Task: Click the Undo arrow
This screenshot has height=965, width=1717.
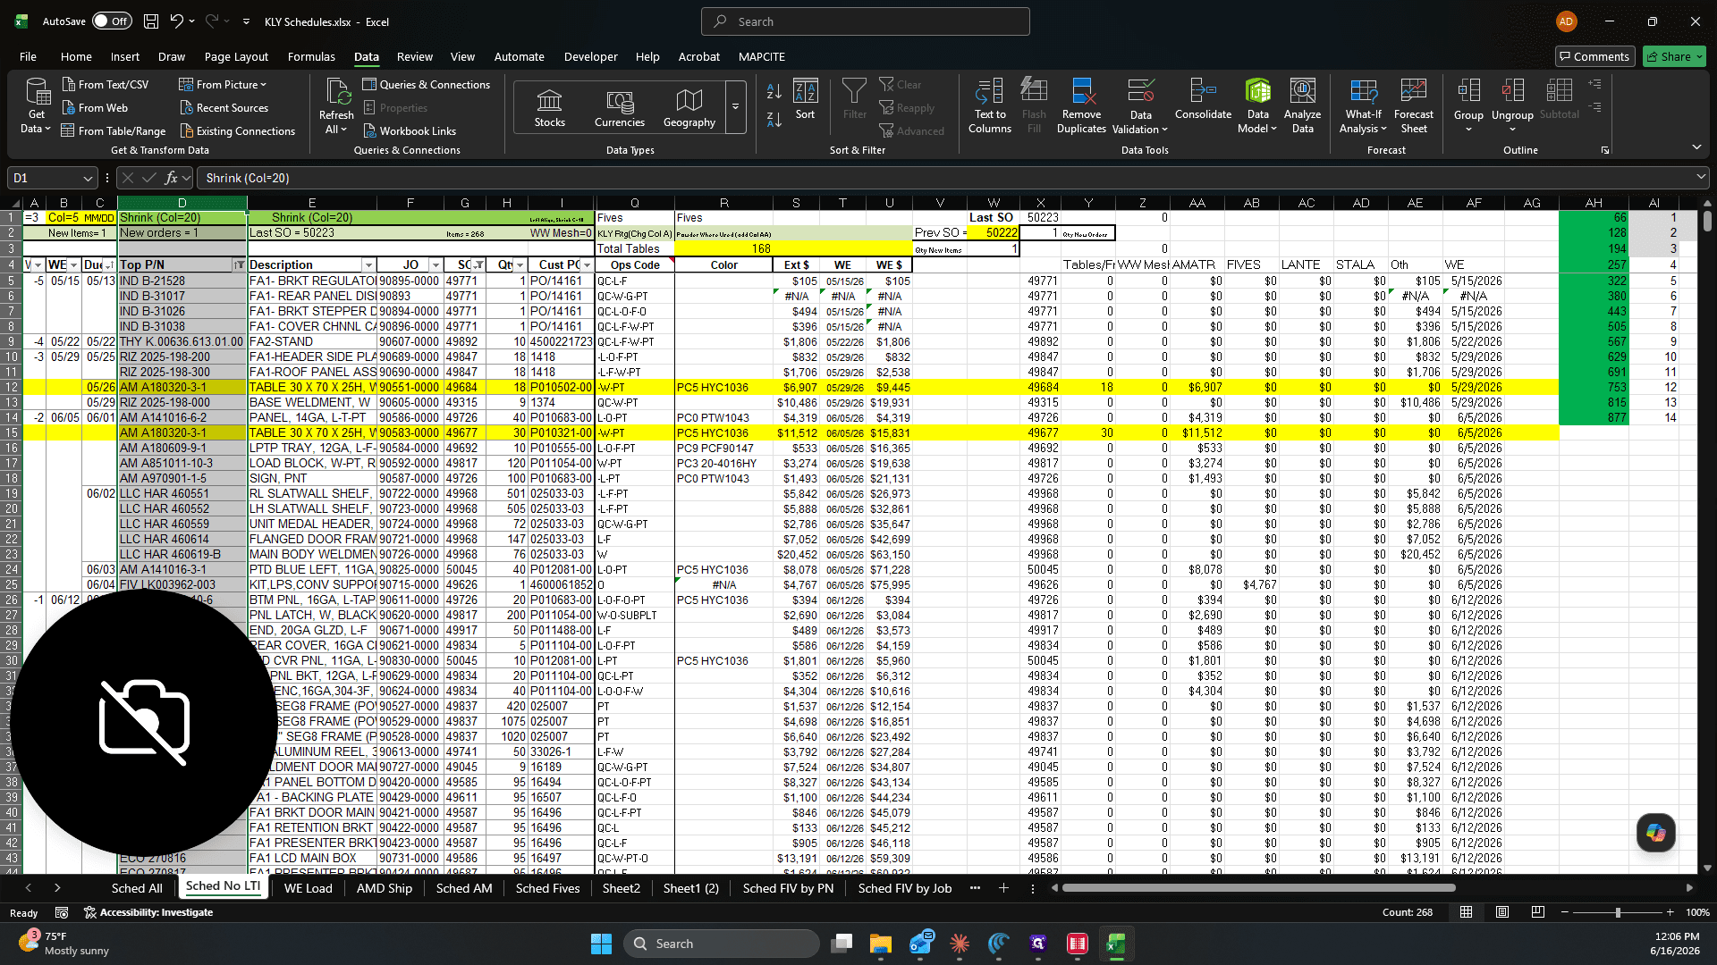Action: pos(177,21)
